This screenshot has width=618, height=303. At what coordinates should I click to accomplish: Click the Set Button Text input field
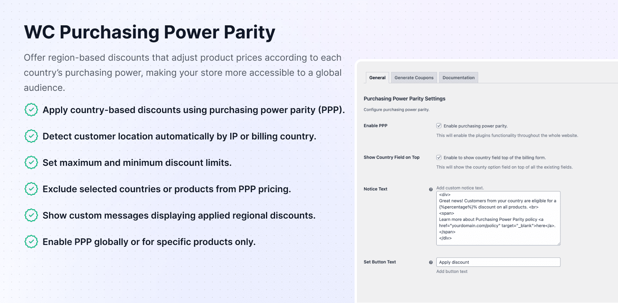[498, 262]
